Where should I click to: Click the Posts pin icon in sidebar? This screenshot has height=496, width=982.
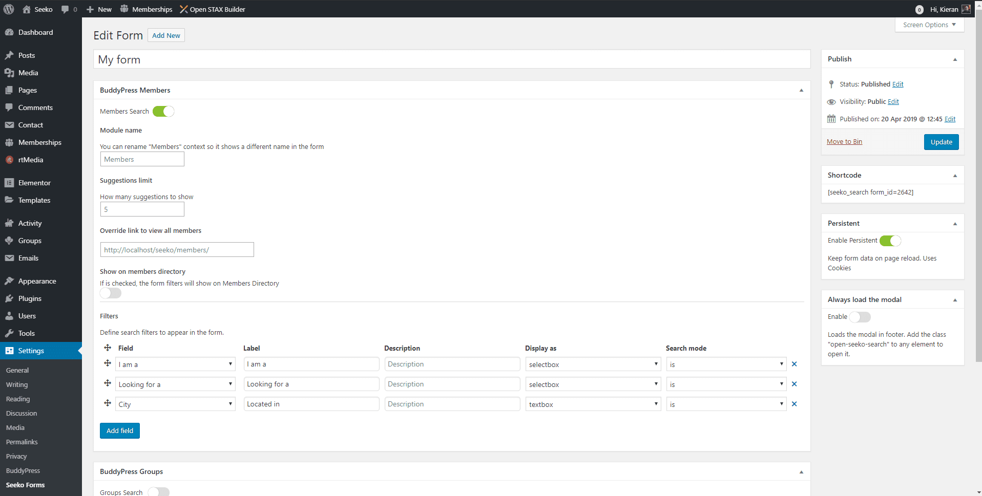[x=9, y=55]
